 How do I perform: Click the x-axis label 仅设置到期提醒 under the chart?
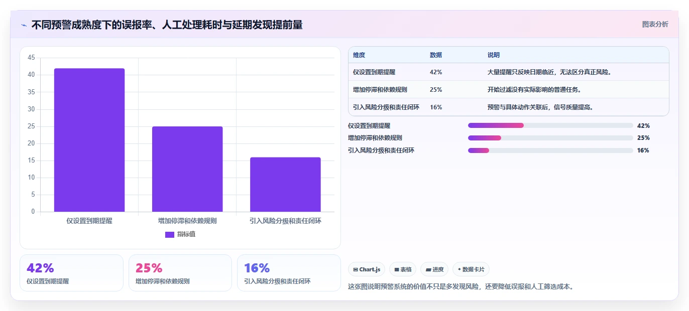pos(89,221)
